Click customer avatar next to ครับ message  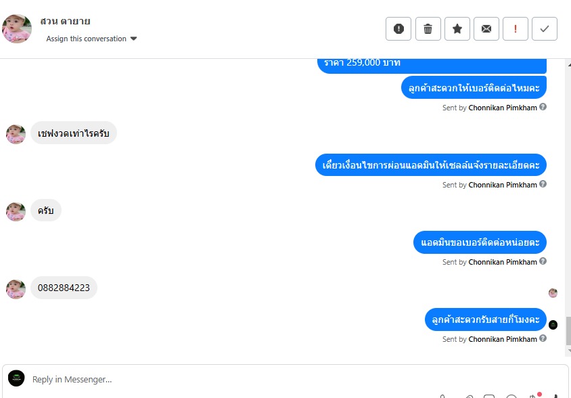[16, 212]
